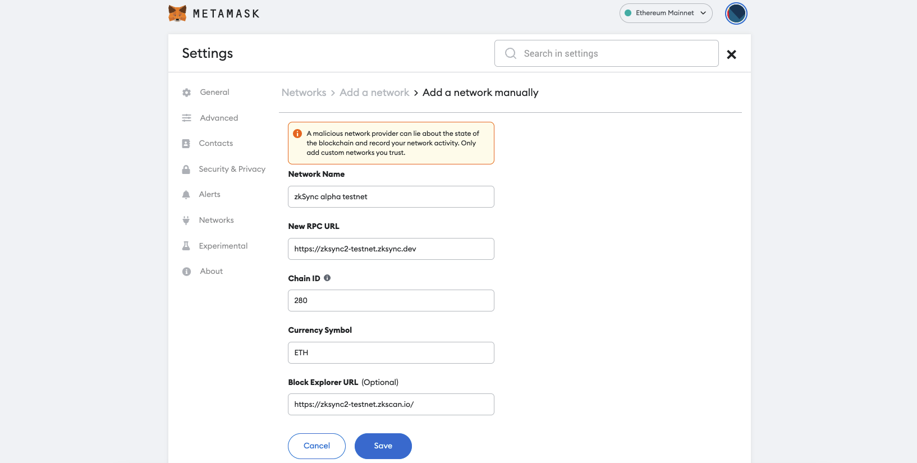Image resolution: width=917 pixels, height=463 pixels.
Task: Click the Security & Privacy lock icon
Action: pos(186,169)
